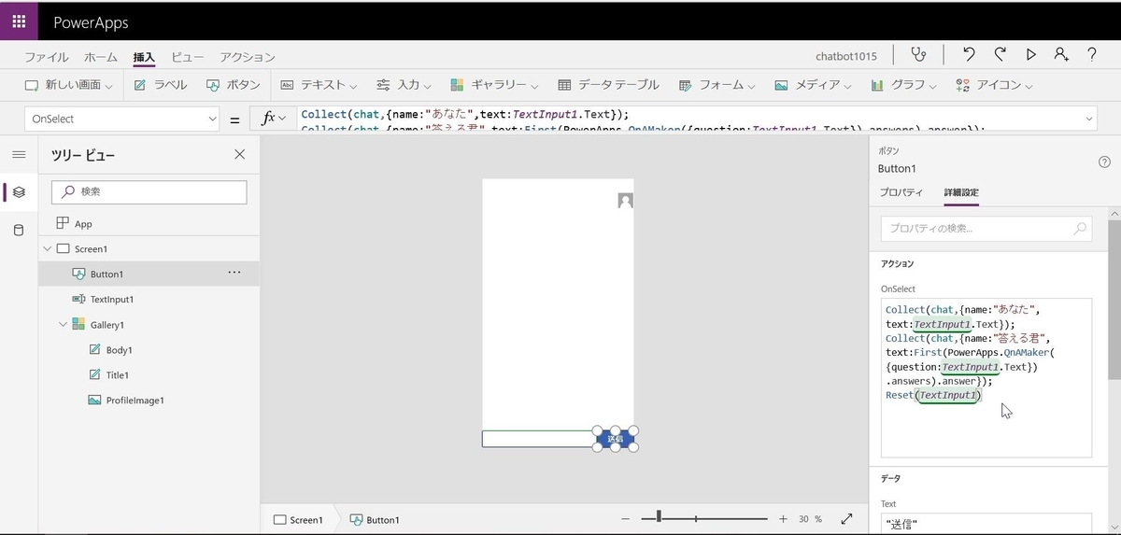The width and height of the screenshot is (1121, 535).
Task: Click the zoom slider handle
Action: coord(659,517)
